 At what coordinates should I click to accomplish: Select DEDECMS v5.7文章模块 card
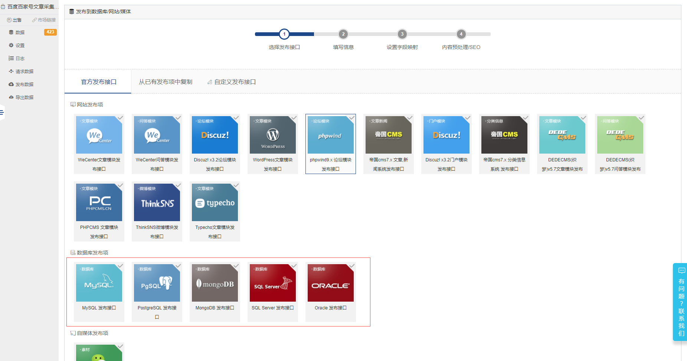click(x=562, y=144)
